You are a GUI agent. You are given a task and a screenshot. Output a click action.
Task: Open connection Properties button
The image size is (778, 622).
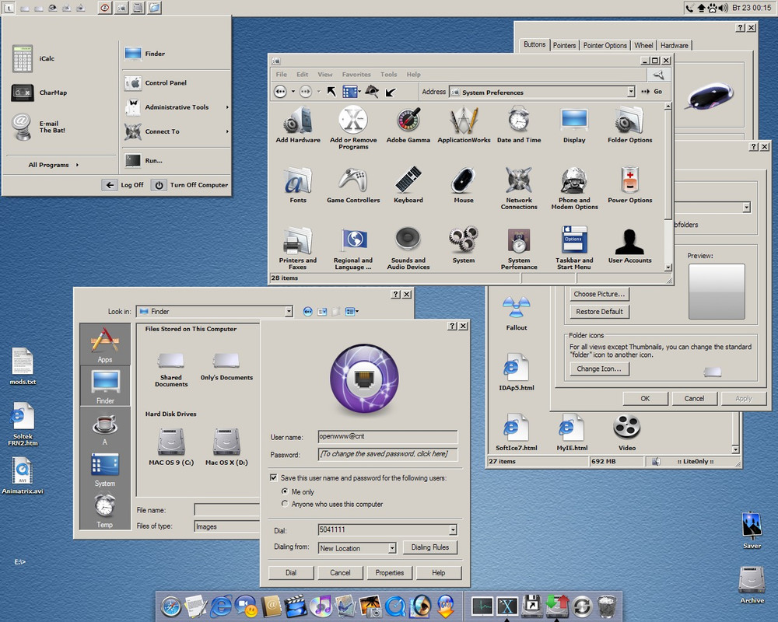(390, 572)
